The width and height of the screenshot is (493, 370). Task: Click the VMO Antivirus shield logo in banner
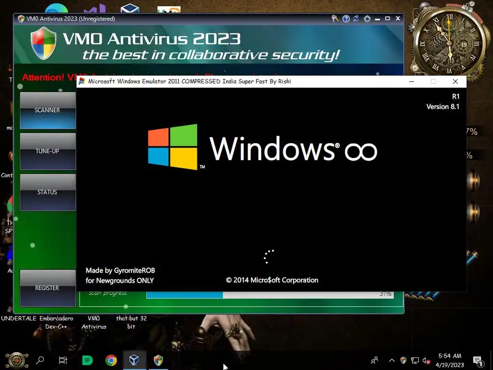coord(43,43)
